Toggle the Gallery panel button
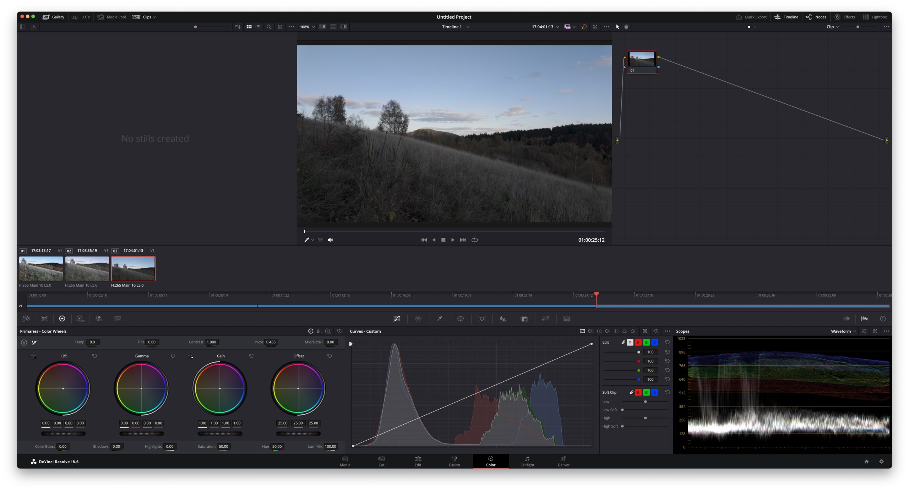Screen dimensions: 909x491 click(53, 17)
